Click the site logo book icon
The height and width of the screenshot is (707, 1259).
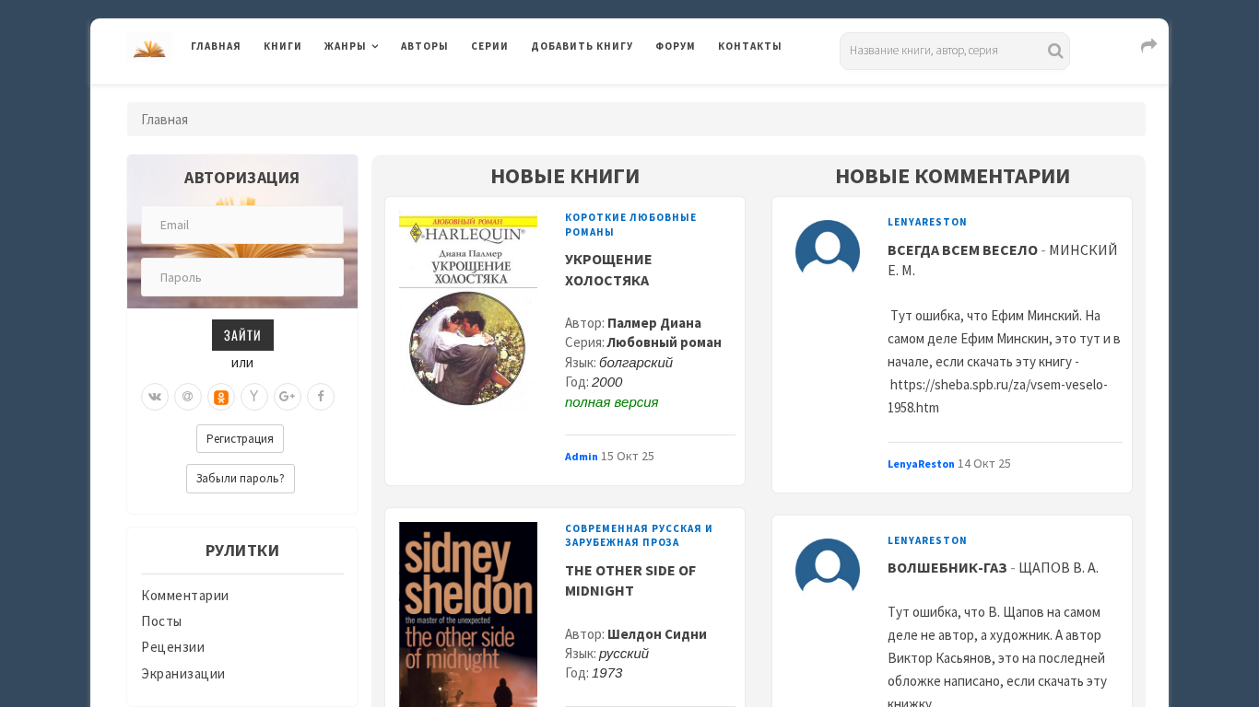pyautogui.click(x=149, y=47)
